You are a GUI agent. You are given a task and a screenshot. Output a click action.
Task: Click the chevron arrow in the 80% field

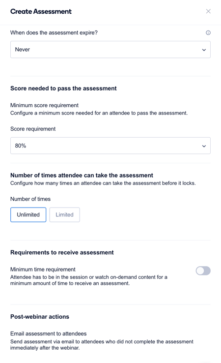[204, 146]
